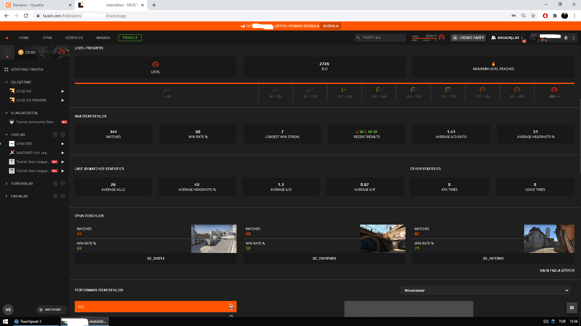The width and height of the screenshot is (581, 326).
Task: Click the CREATE PARTY button
Action: pyautogui.click(x=468, y=38)
